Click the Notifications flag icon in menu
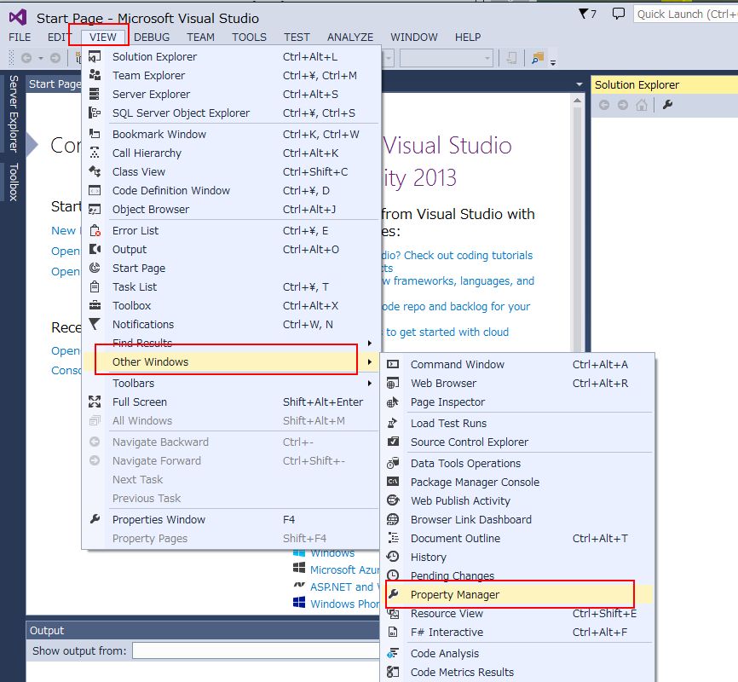The image size is (738, 682). (x=95, y=324)
